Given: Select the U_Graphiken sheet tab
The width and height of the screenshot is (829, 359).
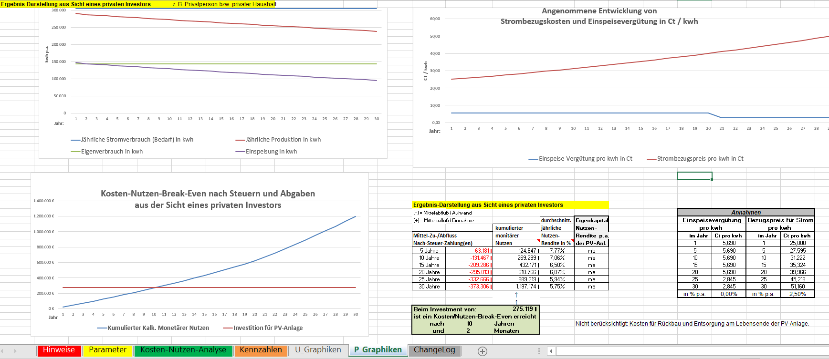Looking at the screenshot, I should [318, 350].
